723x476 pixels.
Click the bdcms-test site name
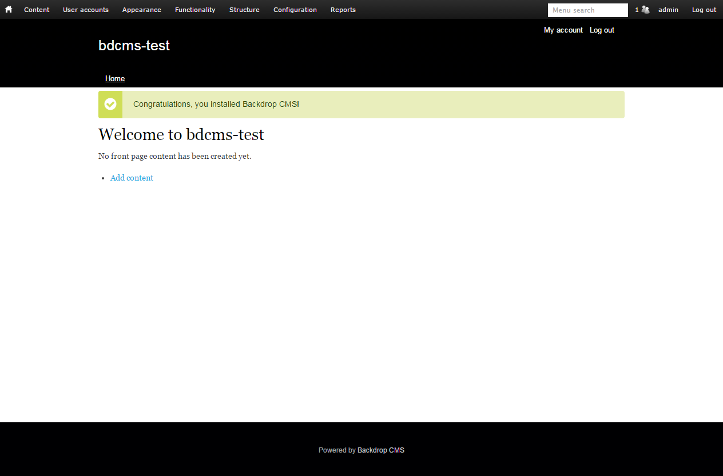pos(134,46)
